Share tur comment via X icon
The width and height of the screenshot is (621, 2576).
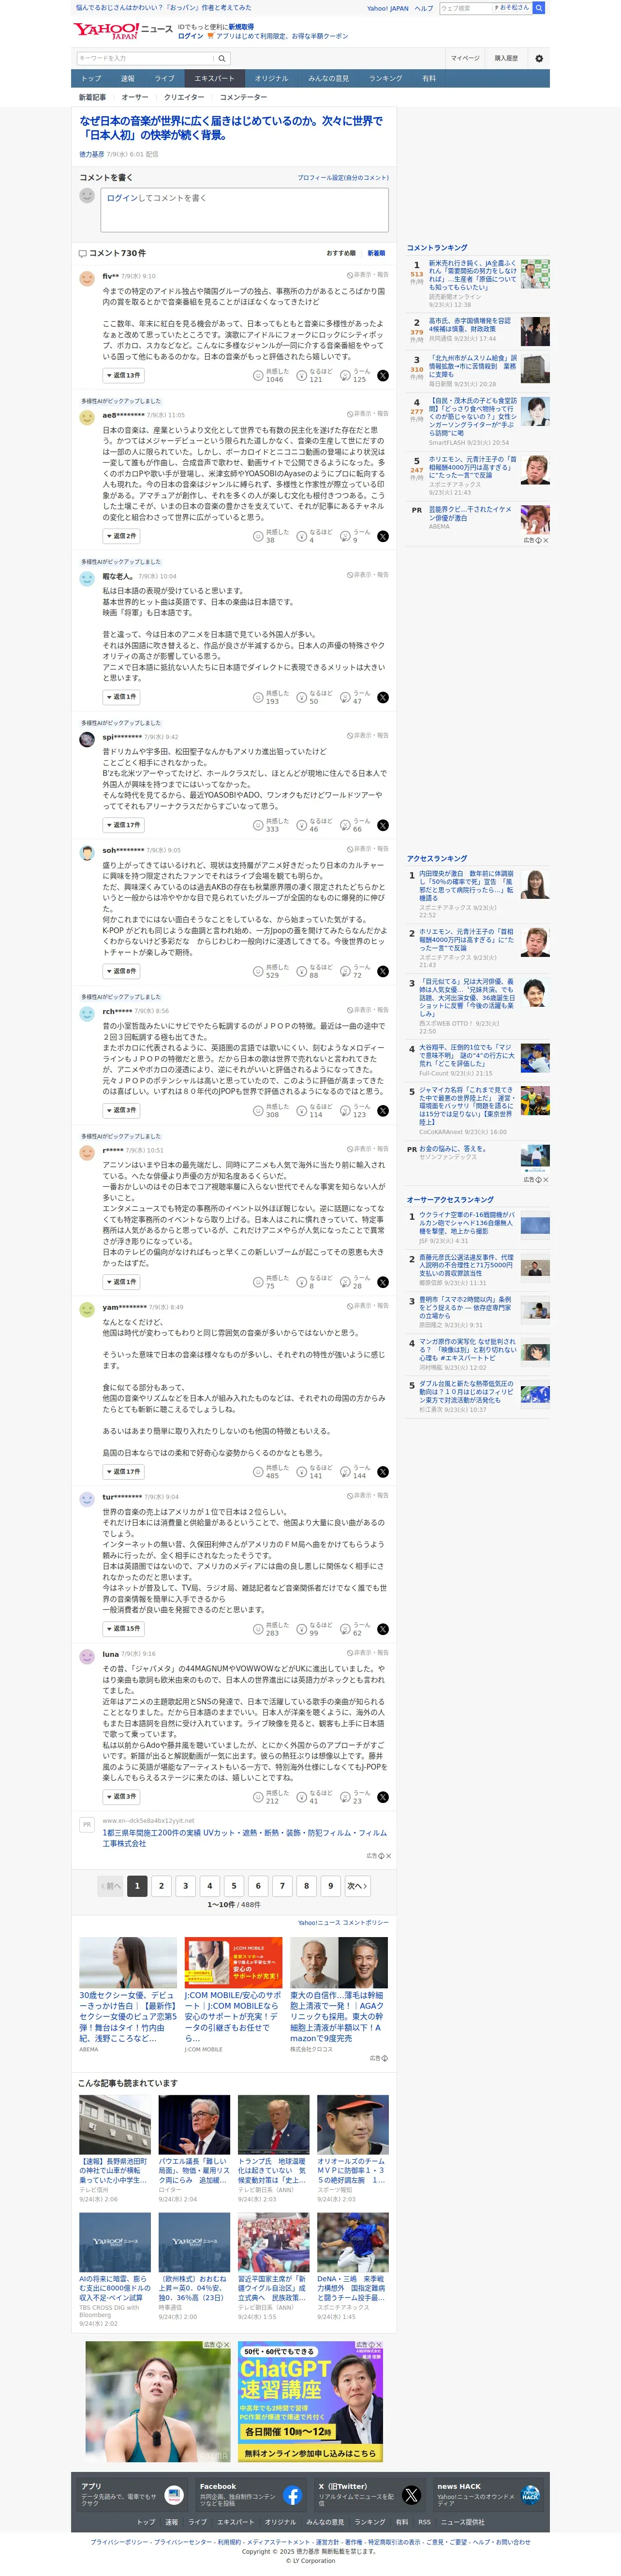tap(383, 1629)
